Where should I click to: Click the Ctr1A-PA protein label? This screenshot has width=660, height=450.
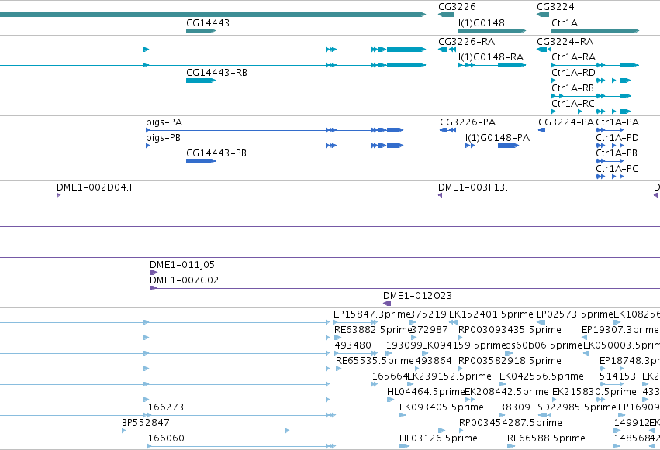point(617,122)
